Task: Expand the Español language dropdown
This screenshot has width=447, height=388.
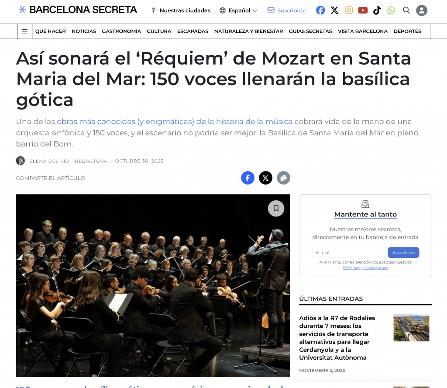Action: click(238, 10)
